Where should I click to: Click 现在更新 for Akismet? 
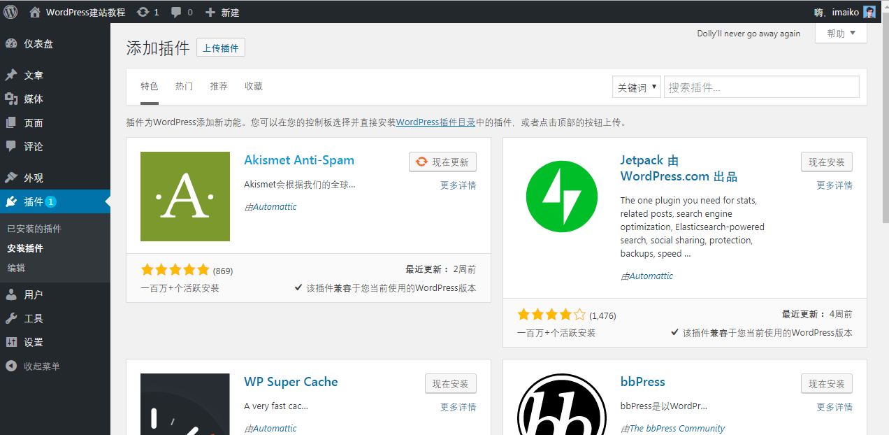(x=442, y=162)
